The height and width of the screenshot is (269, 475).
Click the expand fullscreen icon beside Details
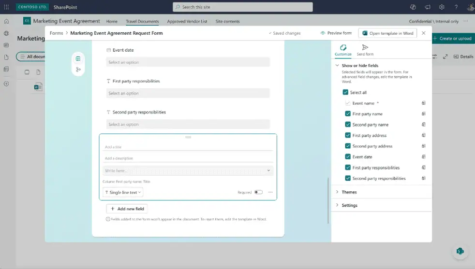445,57
